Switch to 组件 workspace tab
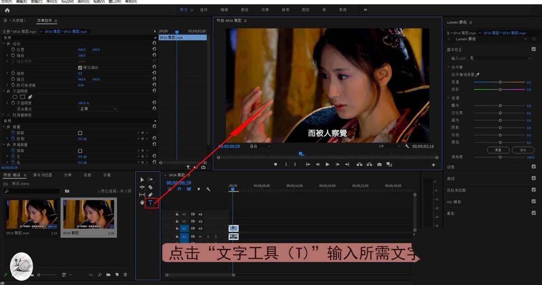 point(204,9)
